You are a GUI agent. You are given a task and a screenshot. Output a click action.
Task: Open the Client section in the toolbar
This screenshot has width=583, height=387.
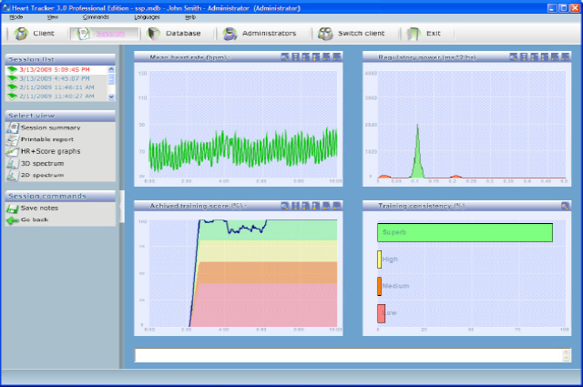(x=34, y=34)
